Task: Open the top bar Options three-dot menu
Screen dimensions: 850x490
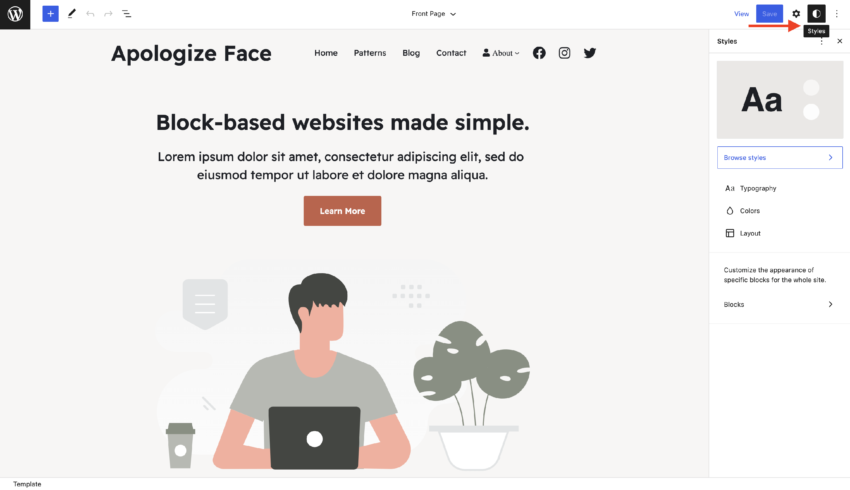Action: 836,14
